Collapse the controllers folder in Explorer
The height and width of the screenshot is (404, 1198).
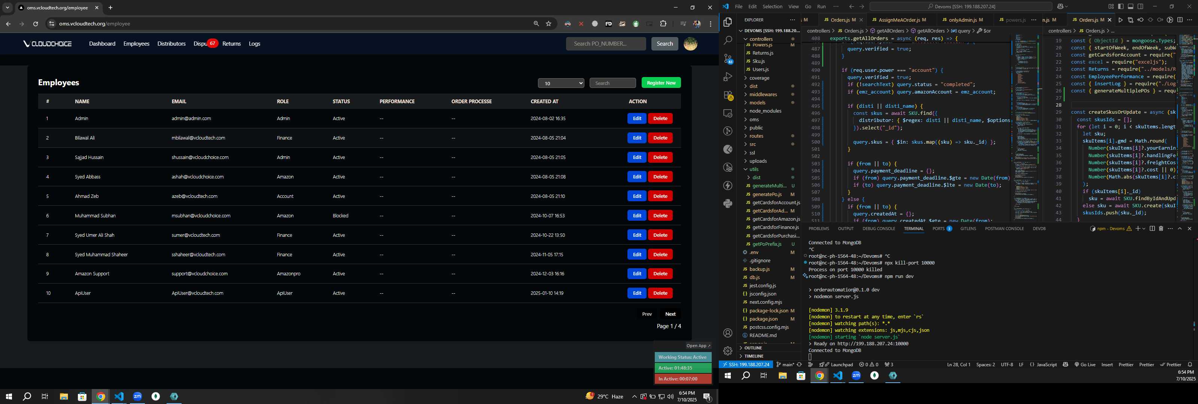(x=761, y=39)
